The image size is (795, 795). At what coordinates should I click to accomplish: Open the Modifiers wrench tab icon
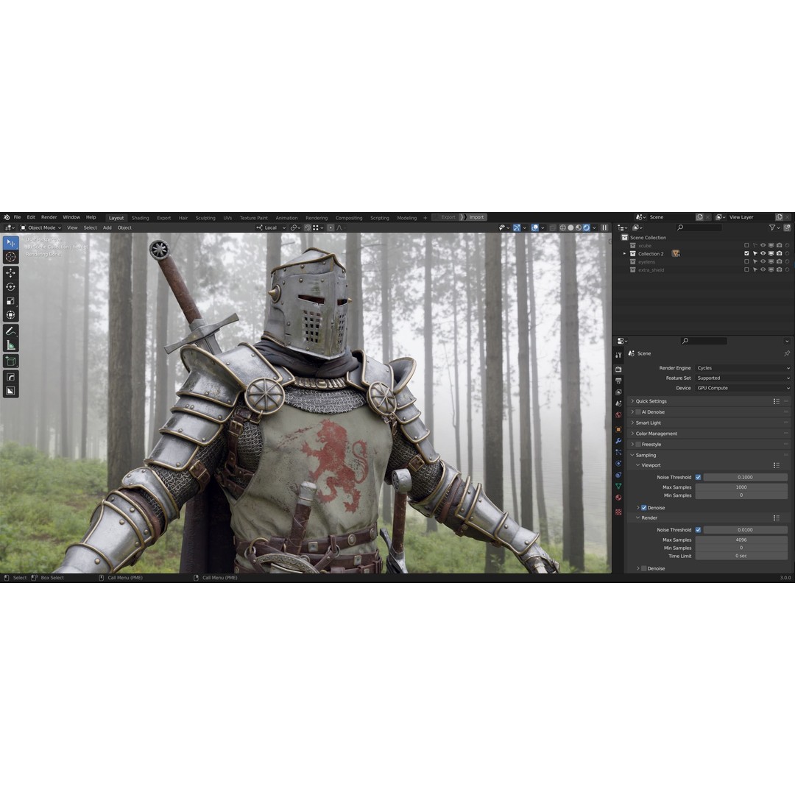(618, 441)
